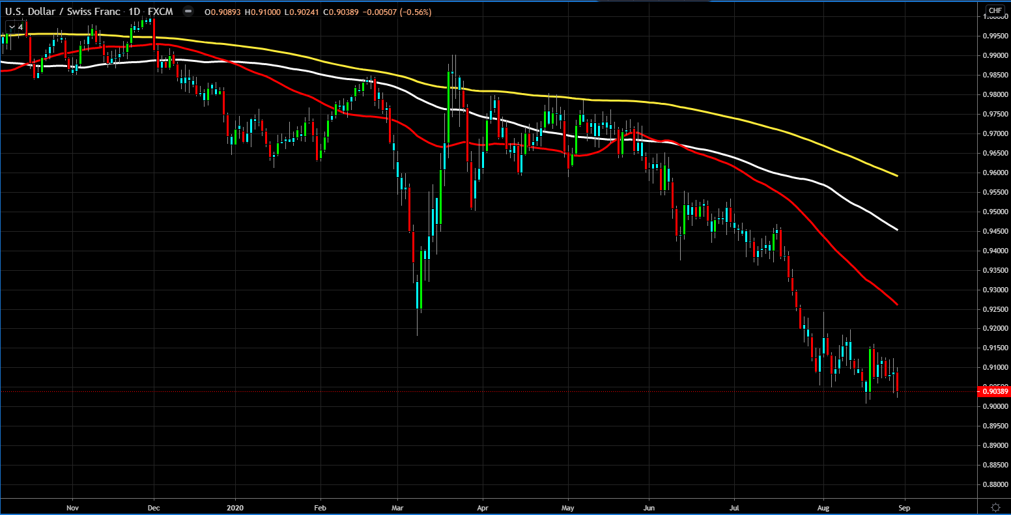1011x515 pixels.
Task: Click the 0.89000 price scale label
Action: coord(996,446)
